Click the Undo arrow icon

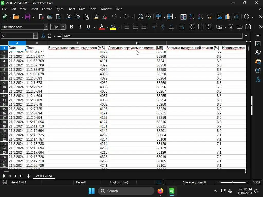[x=115, y=17]
